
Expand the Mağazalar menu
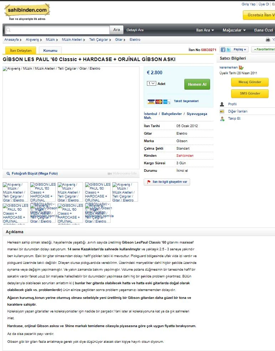click(x=234, y=30)
